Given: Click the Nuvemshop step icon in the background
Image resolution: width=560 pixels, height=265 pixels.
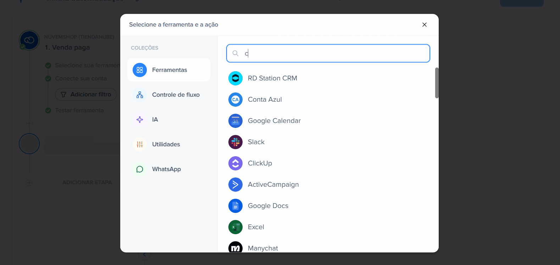Looking at the screenshot, I should (29, 40).
